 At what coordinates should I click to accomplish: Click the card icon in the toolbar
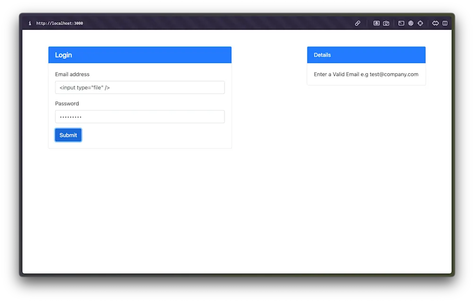tap(376, 23)
